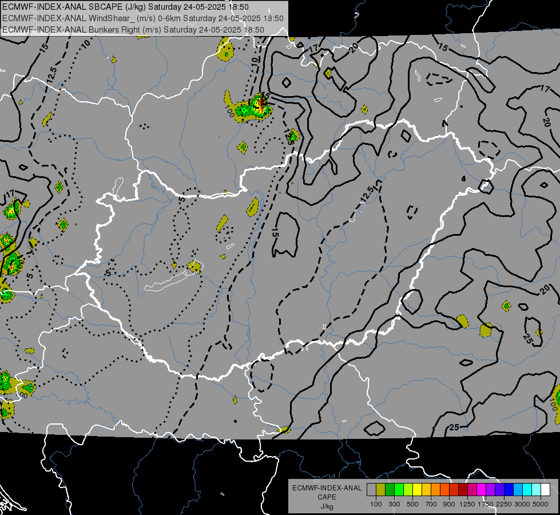Click the amber swatch left of 700
This screenshot has width=560, height=515.
point(426,489)
